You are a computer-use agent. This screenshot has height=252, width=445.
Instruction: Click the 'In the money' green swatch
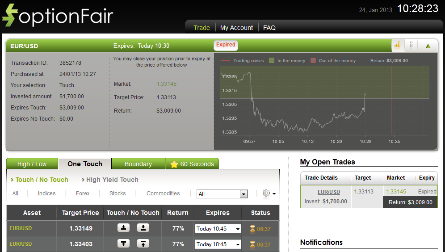click(272, 61)
